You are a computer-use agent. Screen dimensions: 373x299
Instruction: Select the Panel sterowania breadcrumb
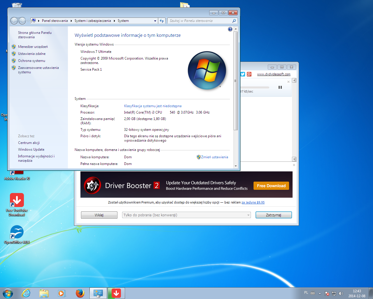coord(55,21)
